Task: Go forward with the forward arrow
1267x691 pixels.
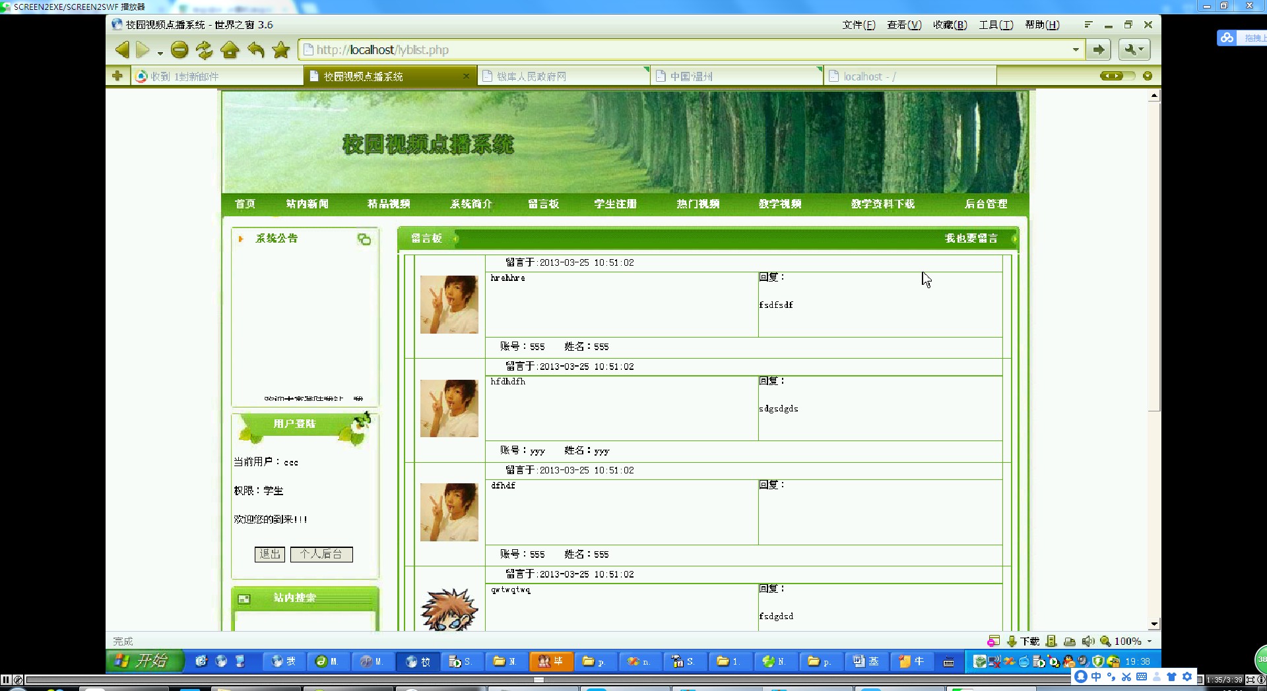Action: pos(143,49)
